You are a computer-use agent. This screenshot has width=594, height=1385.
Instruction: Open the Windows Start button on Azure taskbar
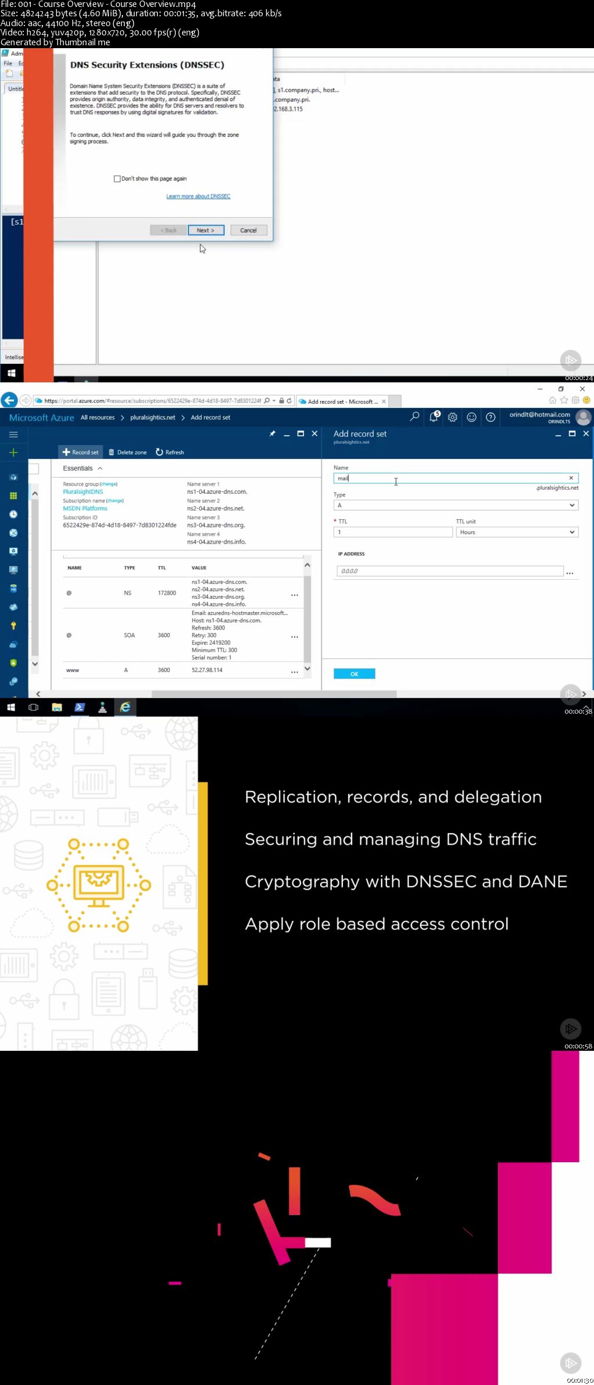[x=10, y=707]
